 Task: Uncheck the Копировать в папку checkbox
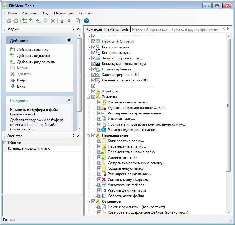(x=99, y=141)
